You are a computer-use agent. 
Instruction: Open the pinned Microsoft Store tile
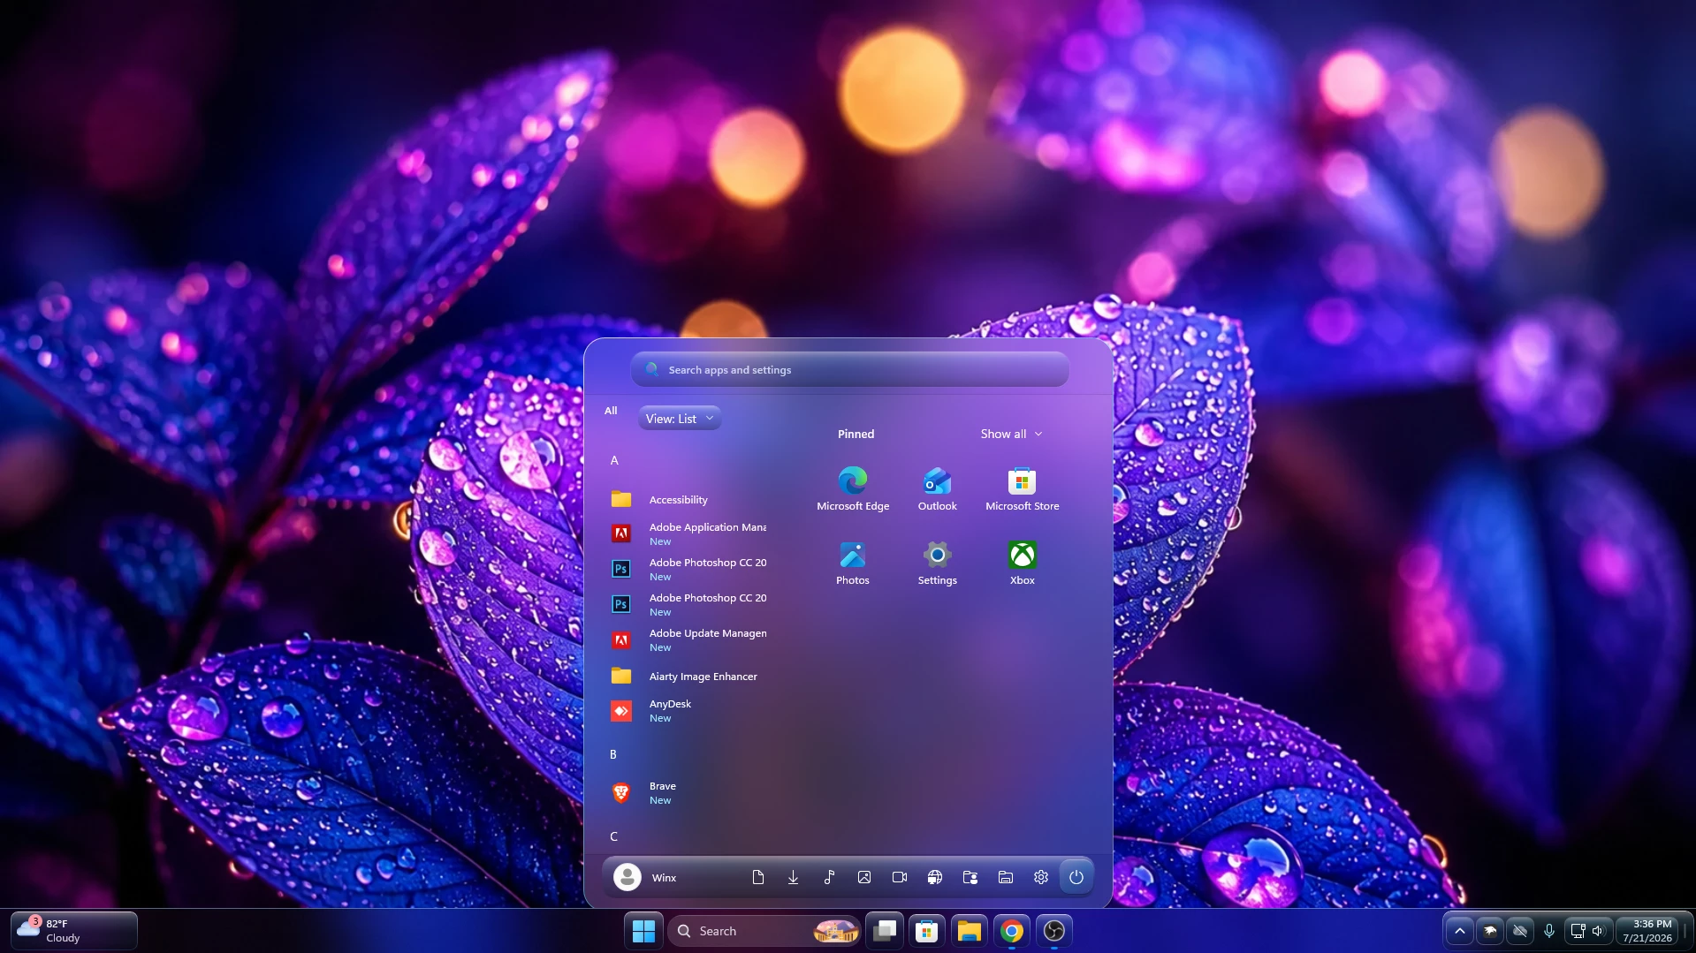coord(1022,489)
